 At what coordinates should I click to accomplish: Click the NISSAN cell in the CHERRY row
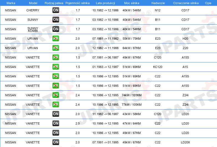pyautogui.click(x=11, y=10)
